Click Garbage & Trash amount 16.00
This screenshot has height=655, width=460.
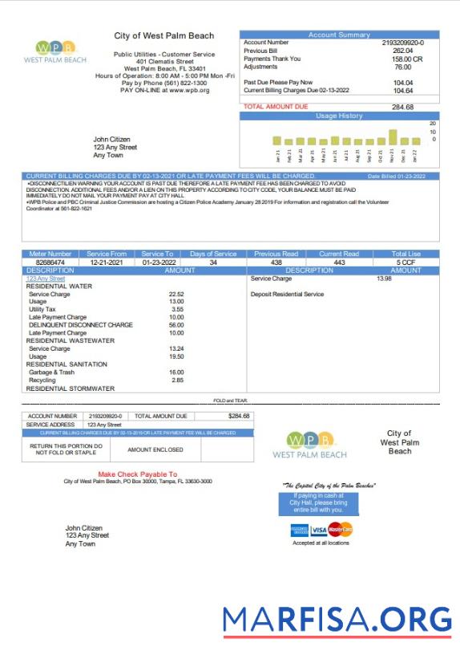pos(176,372)
